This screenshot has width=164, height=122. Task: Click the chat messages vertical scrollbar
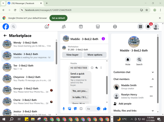click(107, 85)
